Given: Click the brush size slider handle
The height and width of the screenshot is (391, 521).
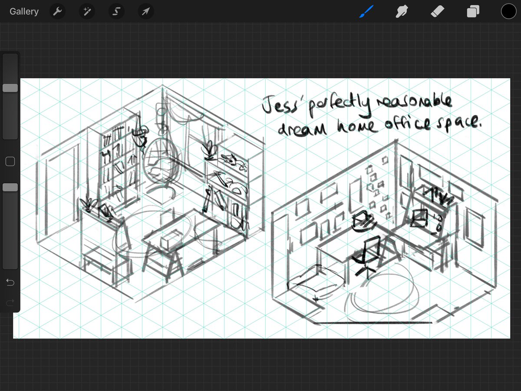Looking at the screenshot, I should (x=10, y=88).
